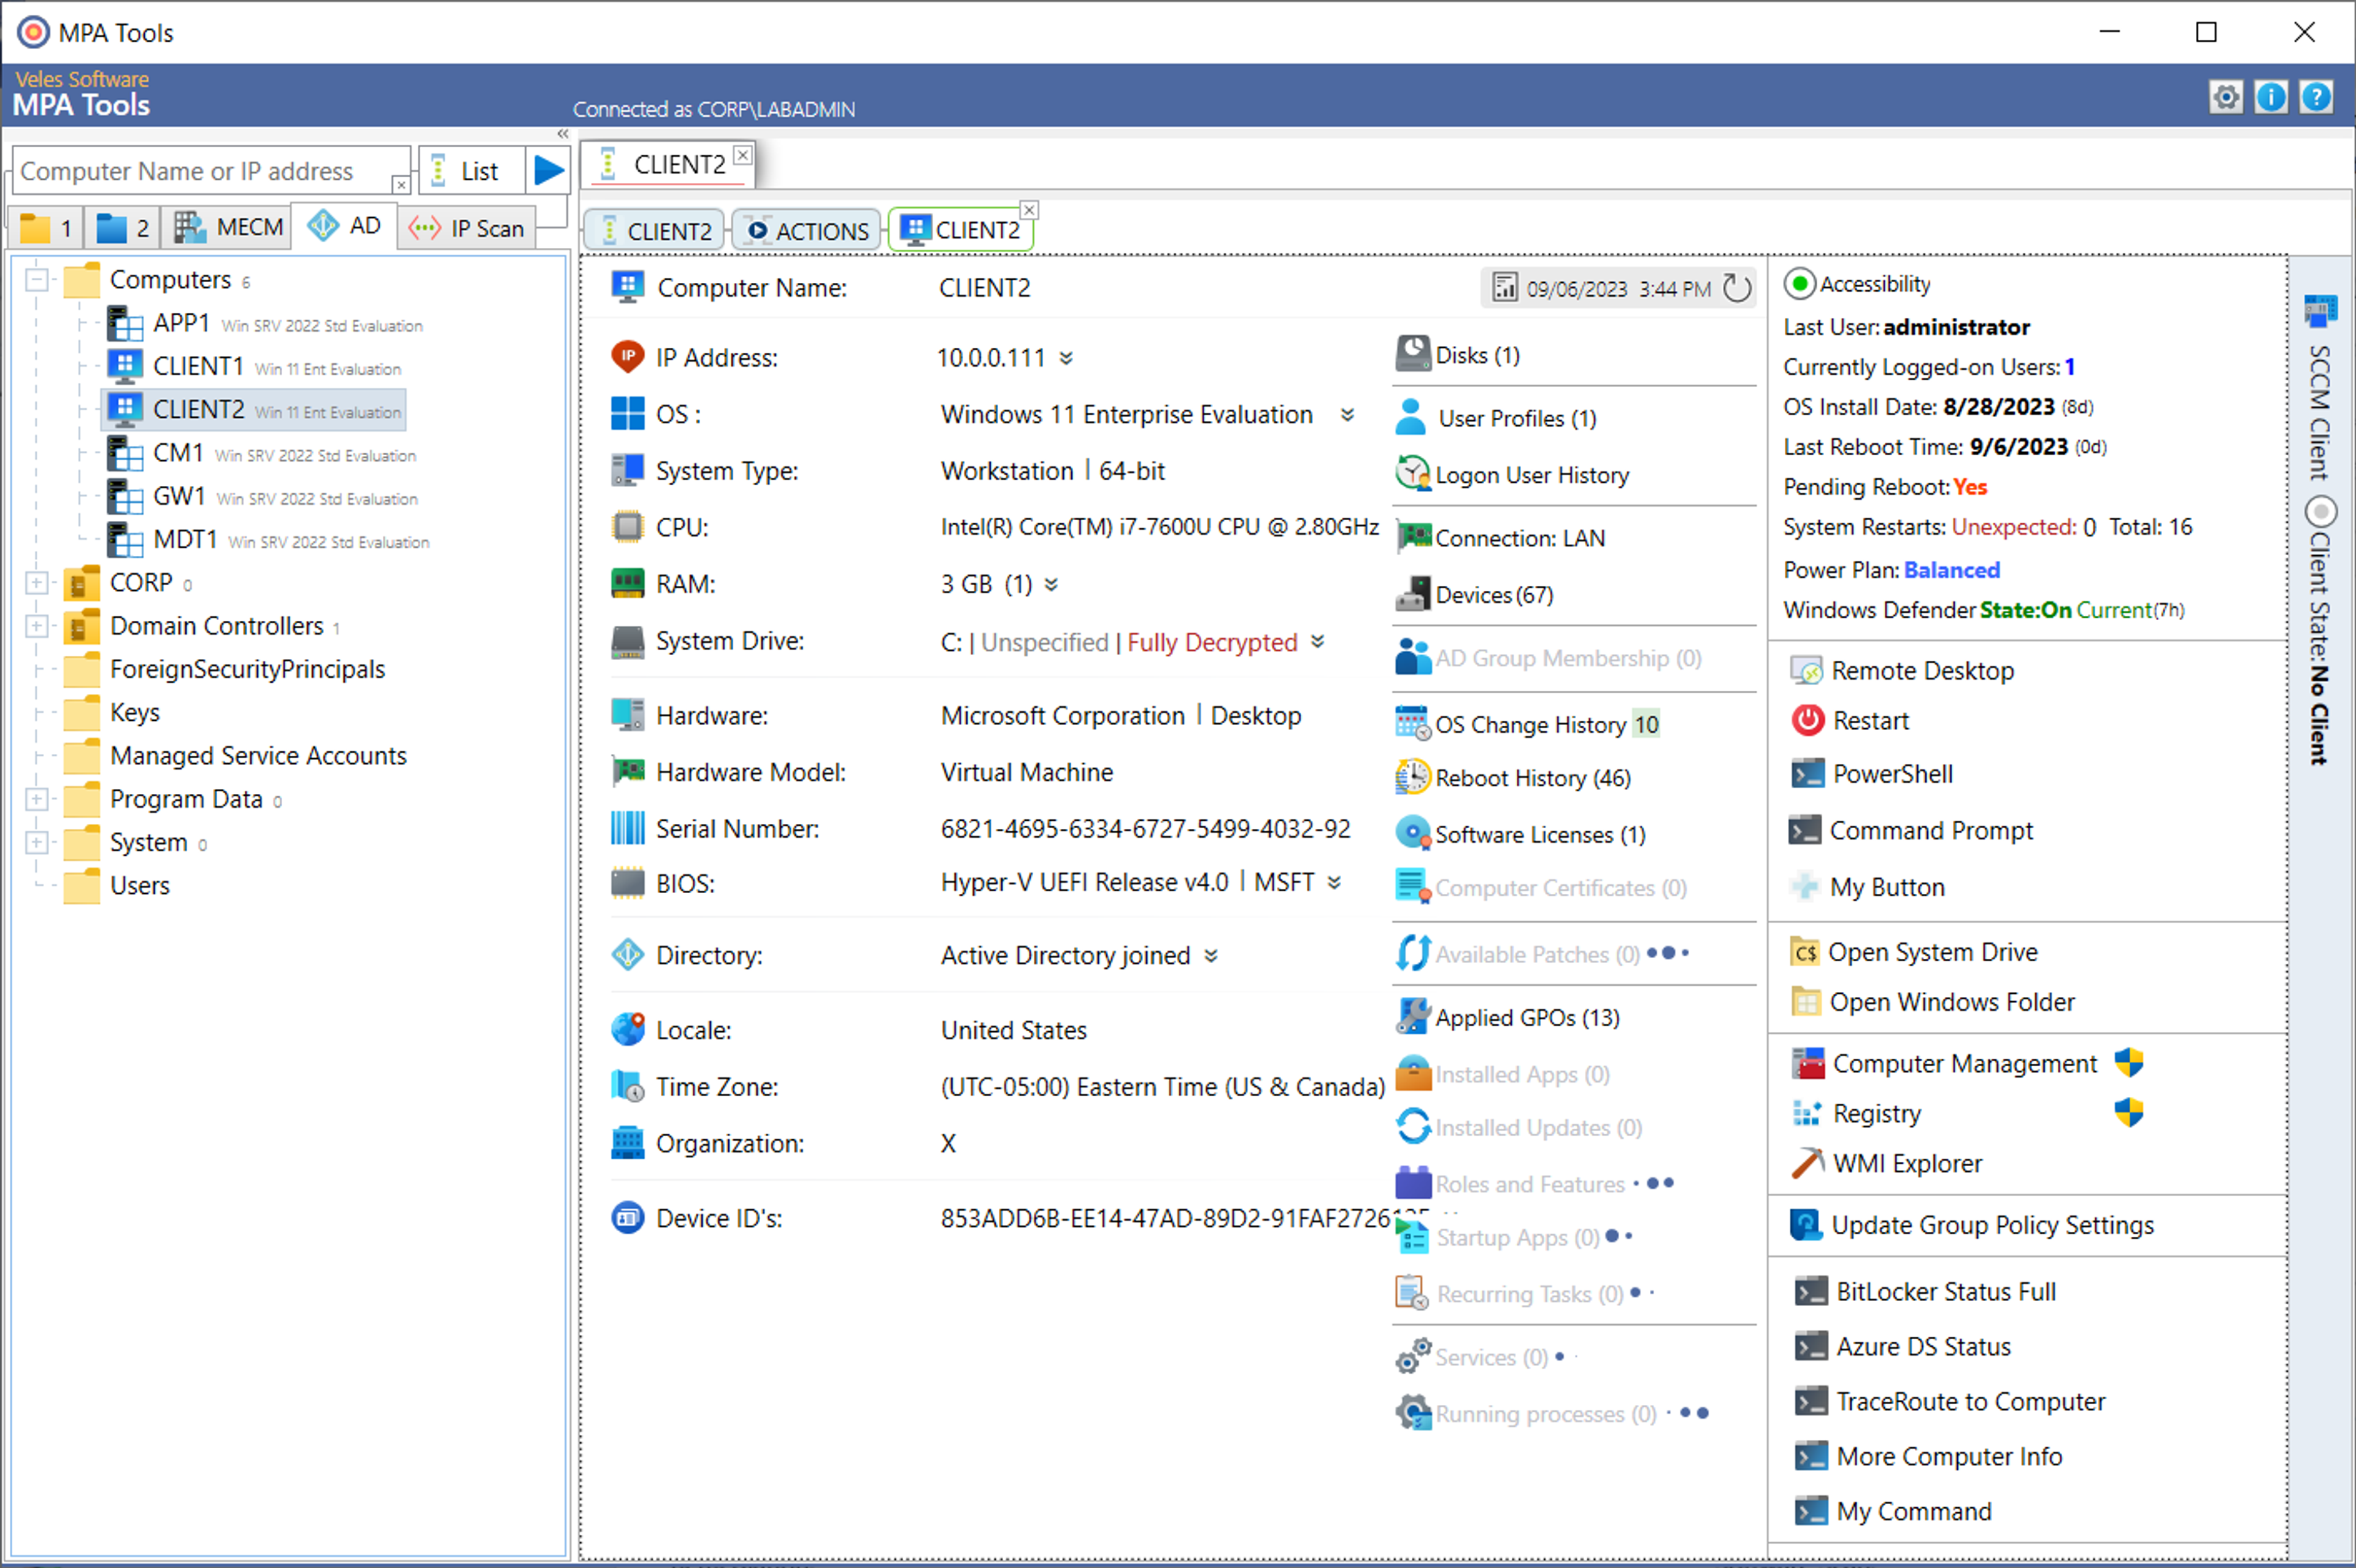
Task: Open settings gear in header bar
Action: point(2226,97)
